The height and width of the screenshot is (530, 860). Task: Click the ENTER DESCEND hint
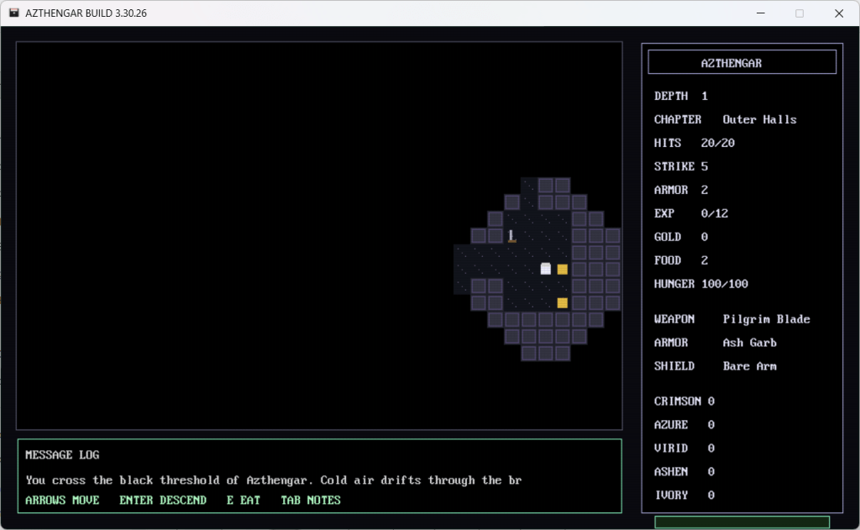coord(163,500)
